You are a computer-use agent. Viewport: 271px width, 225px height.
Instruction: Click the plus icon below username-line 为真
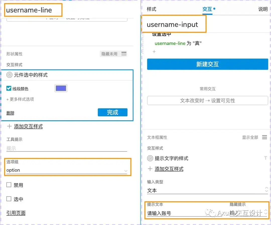click(x=154, y=51)
